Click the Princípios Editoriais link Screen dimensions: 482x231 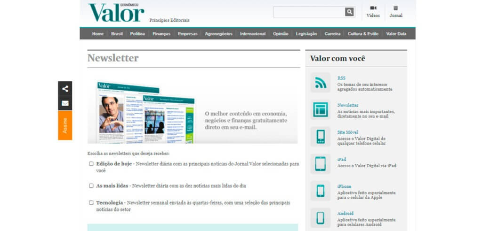pyautogui.click(x=169, y=20)
